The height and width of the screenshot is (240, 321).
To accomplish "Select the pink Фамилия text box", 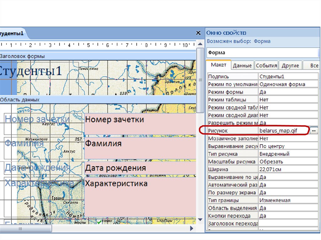I will 140,148.
